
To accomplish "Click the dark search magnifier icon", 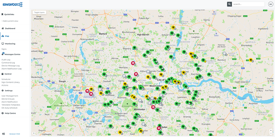I will [x=229, y=4].
